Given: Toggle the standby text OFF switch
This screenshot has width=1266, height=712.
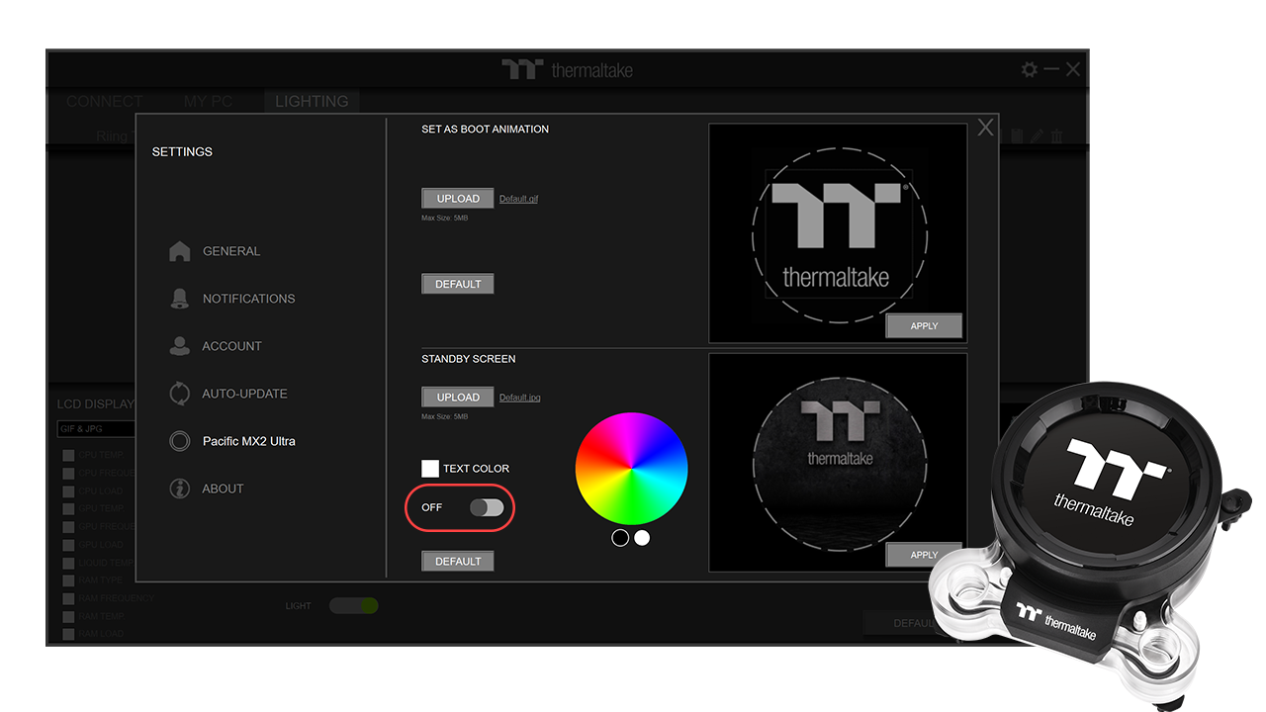Looking at the screenshot, I should point(487,507).
